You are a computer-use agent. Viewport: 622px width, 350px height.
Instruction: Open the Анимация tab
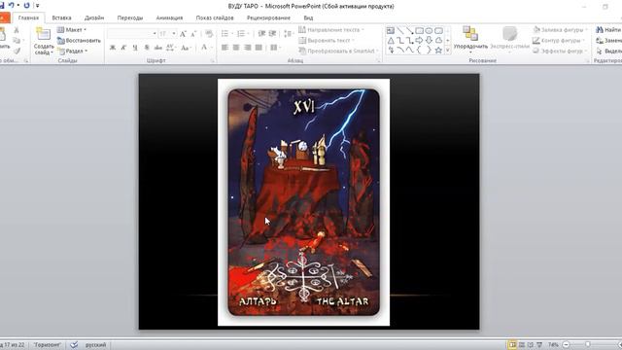tap(169, 17)
